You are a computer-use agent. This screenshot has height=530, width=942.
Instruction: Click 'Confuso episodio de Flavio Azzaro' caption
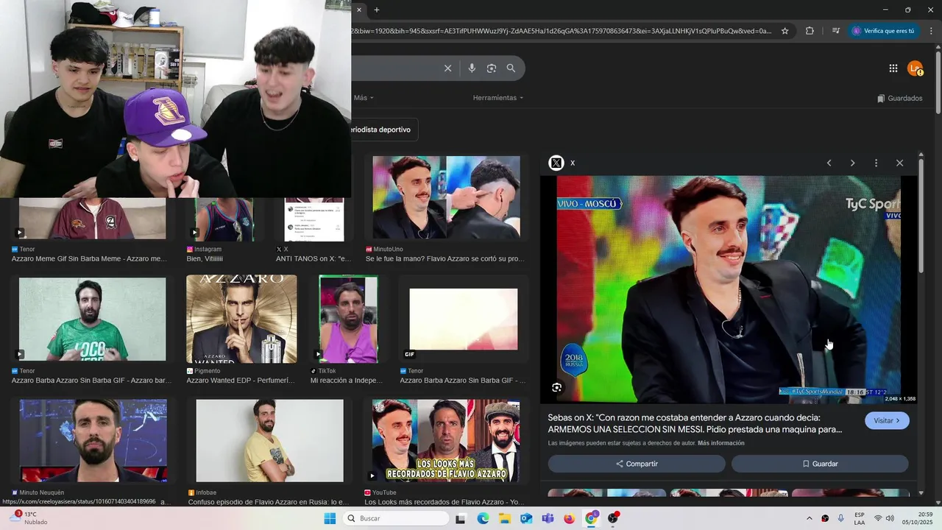[x=269, y=503]
